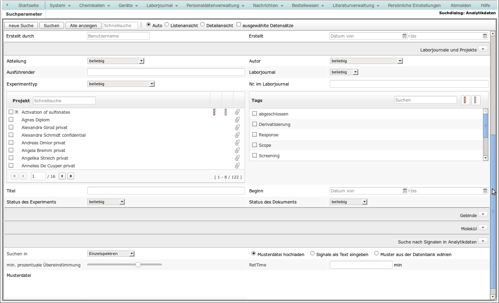
Task: Click the select-all icon in Tags header
Action: point(465,100)
